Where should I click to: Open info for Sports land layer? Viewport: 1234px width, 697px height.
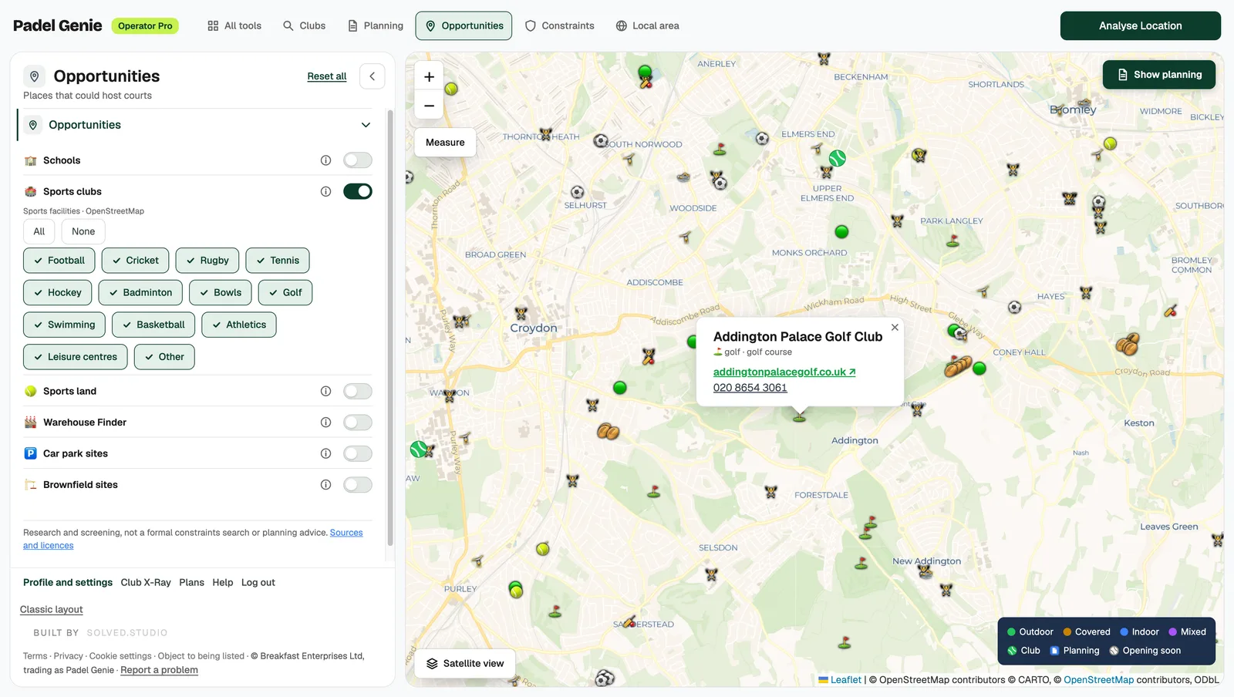[x=325, y=391]
